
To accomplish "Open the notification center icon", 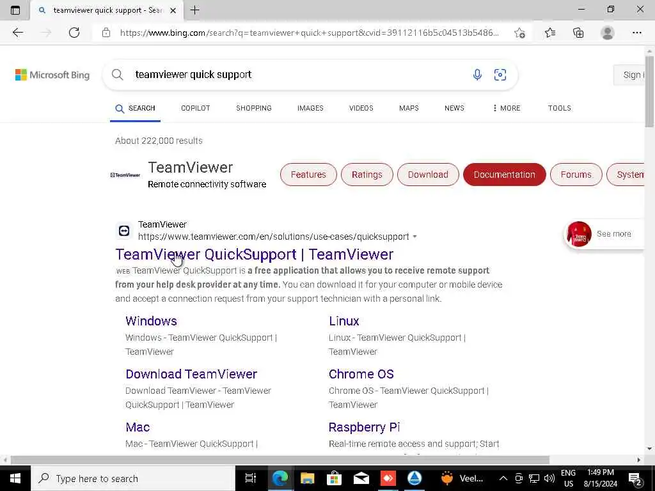I will coord(635,478).
